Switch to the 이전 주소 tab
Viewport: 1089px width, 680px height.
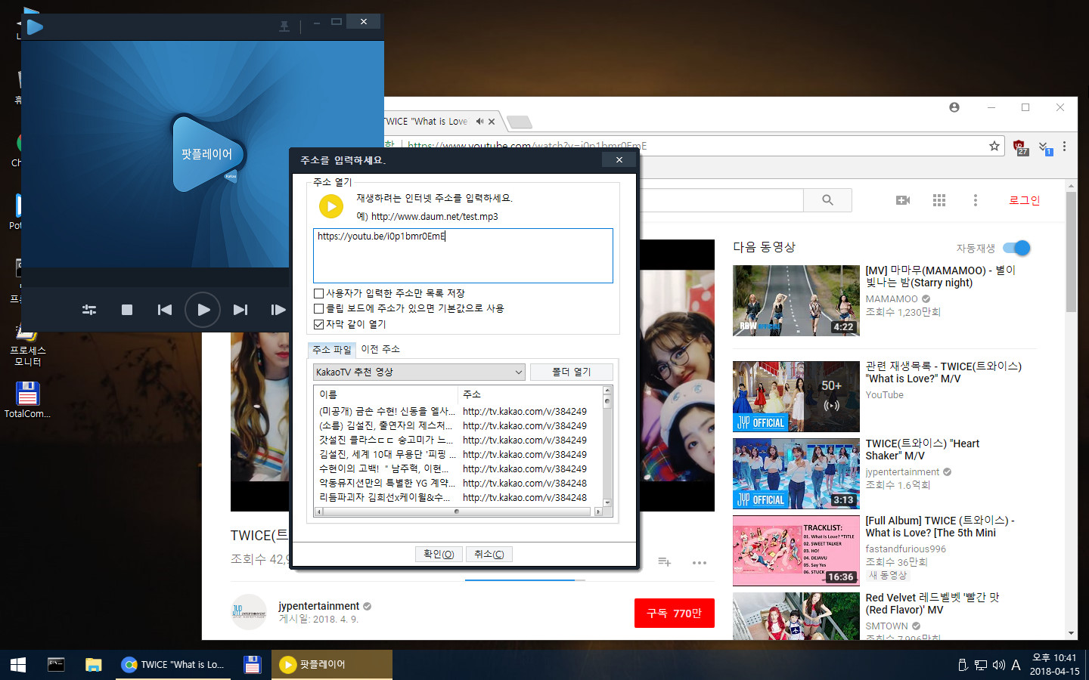(380, 349)
